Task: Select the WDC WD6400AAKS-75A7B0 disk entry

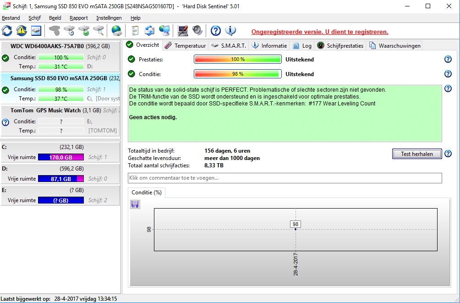Action: click(60, 56)
